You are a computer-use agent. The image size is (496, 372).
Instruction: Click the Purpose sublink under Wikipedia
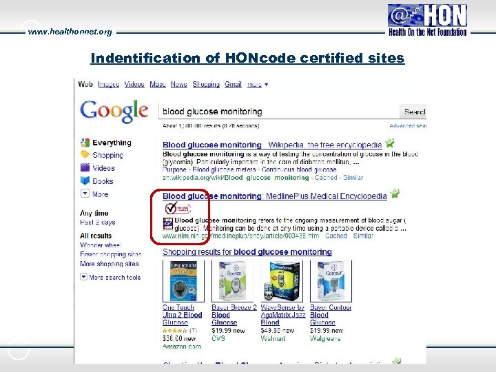(x=174, y=169)
